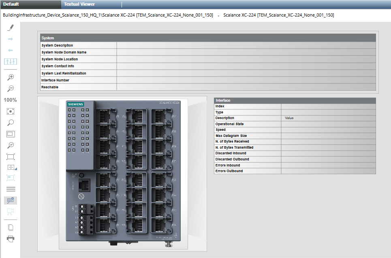
Task: Click the duplicate page icon
Action: coord(11,227)
